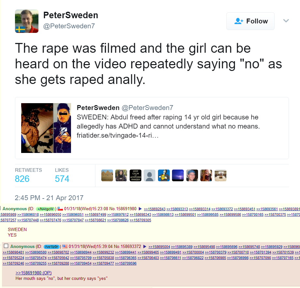300x288 pixels.
Task: View the 826 retweets count
Action: 22,179
